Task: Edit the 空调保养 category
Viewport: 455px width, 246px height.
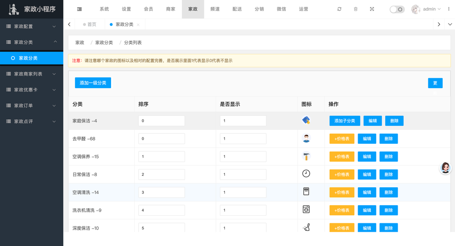Action: coord(367,157)
